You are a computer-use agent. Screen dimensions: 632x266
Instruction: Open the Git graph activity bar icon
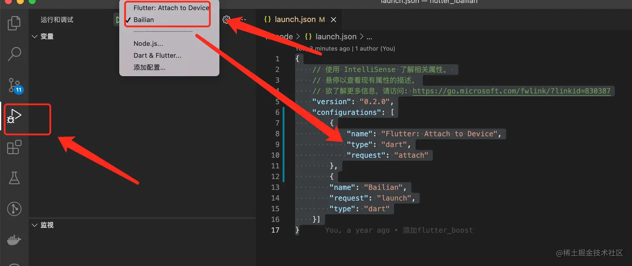tap(14, 209)
